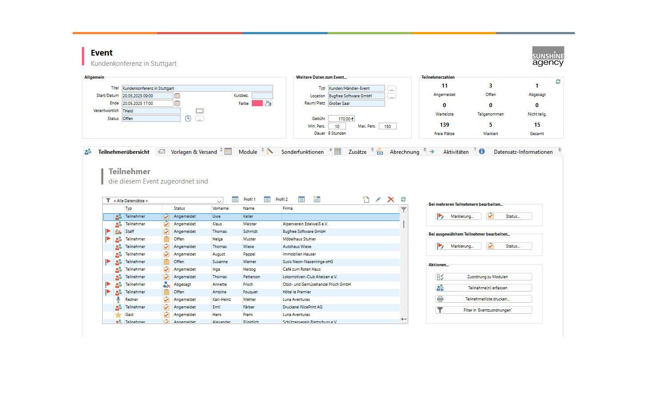The image size is (647, 400).
Task: Switch to the Vorlagen & Versand tab
Action: [x=194, y=152]
